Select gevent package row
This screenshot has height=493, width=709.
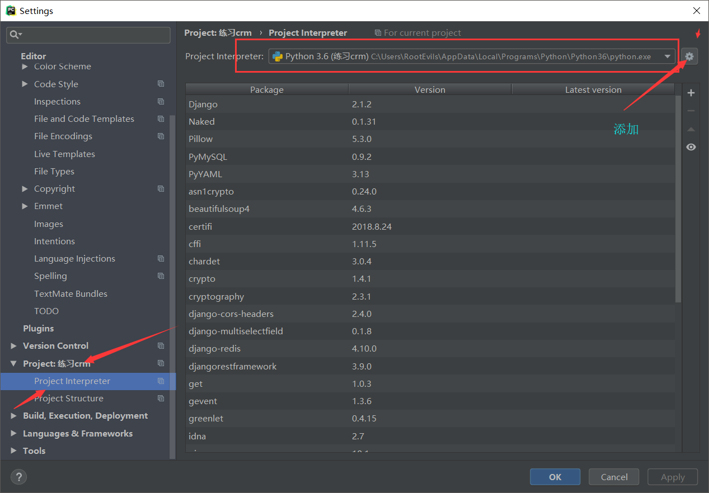430,401
